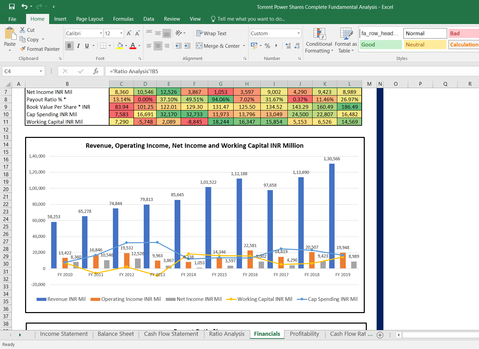Apply the Good cell style
Image resolution: width=479 pixels, height=349 pixels.
(x=381, y=44)
